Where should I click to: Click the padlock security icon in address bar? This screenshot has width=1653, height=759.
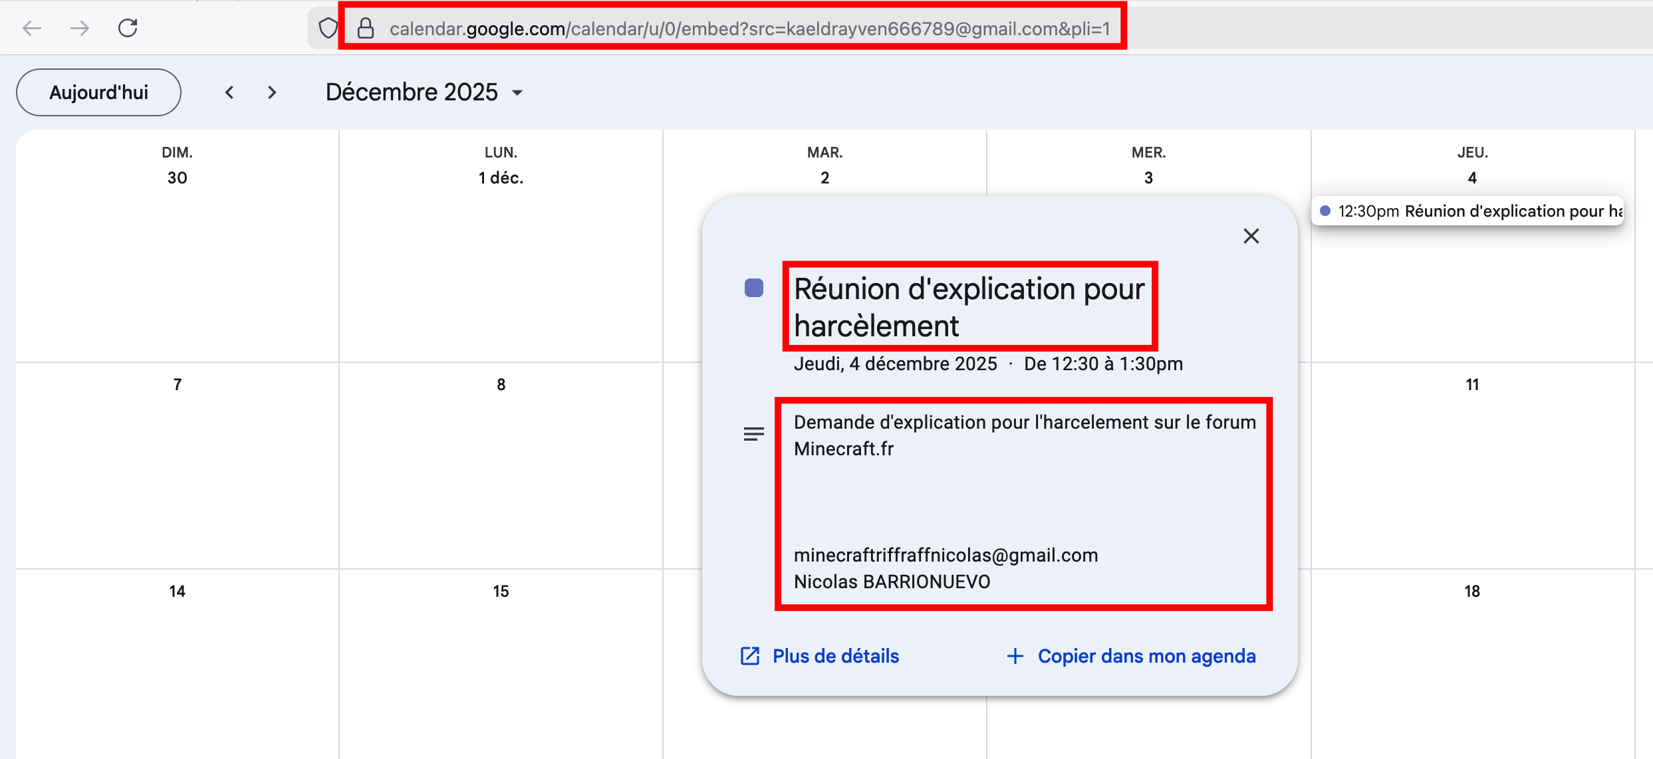[x=366, y=27]
